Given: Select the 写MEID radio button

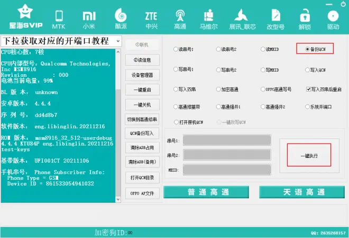Looking at the screenshot, I should tap(263, 70).
